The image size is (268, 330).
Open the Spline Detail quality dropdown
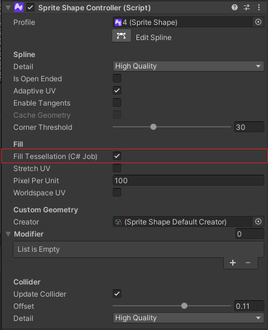tap(189, 66)
